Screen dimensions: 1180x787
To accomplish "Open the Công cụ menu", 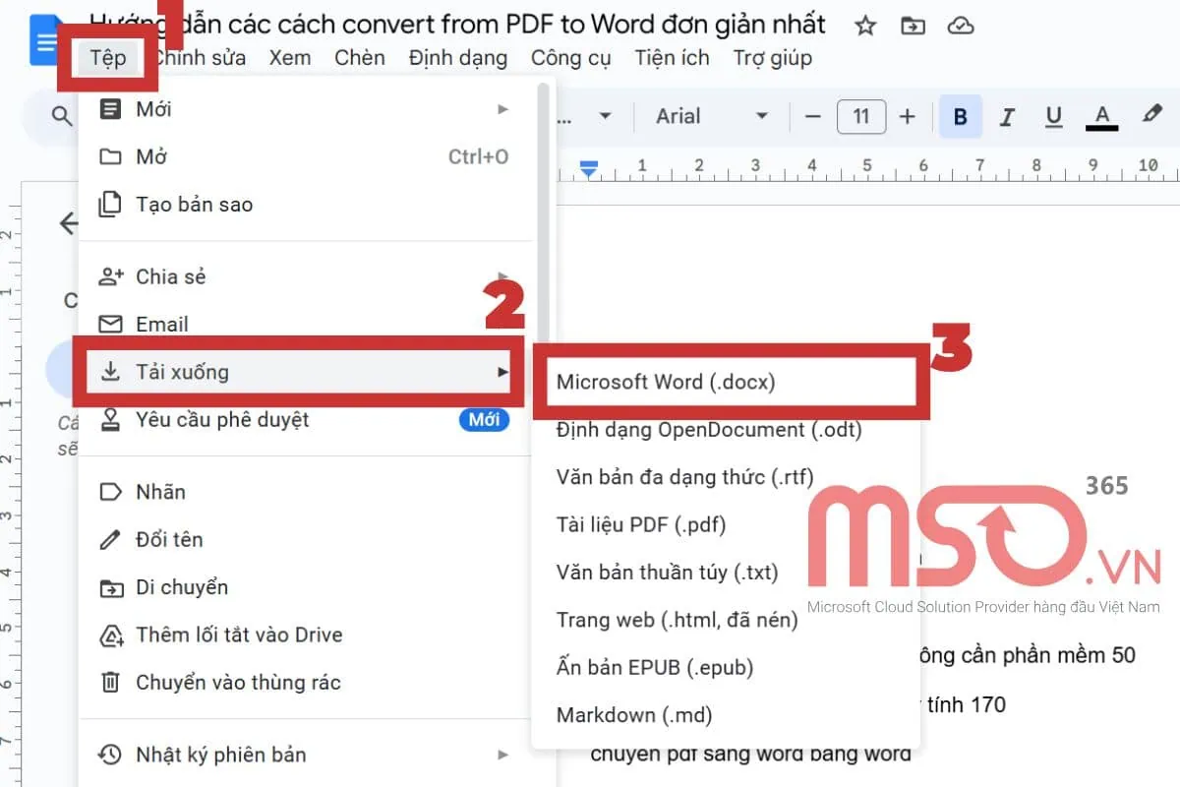I will click(x=571, y=57).
